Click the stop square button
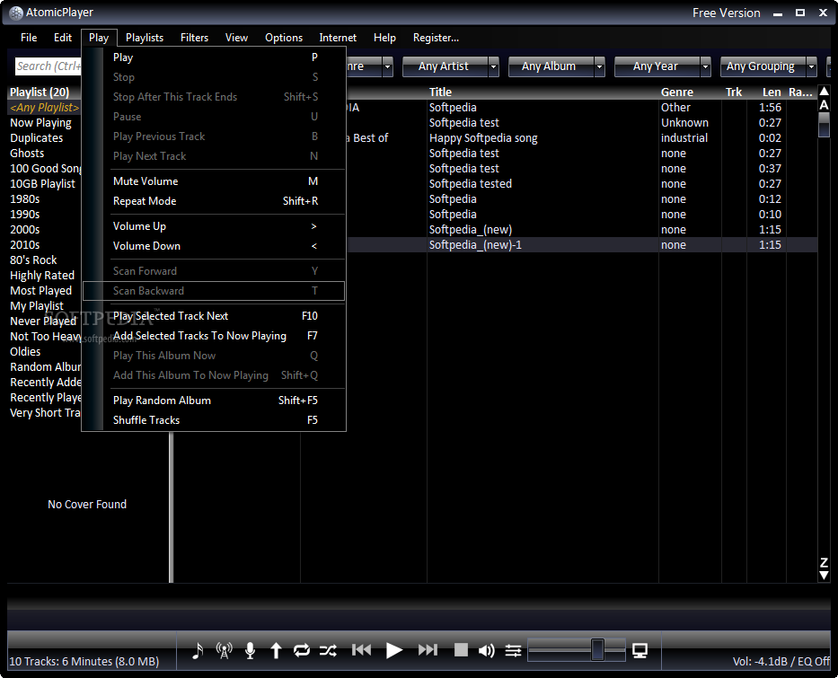The image size is (838, 678). point(461,650)
